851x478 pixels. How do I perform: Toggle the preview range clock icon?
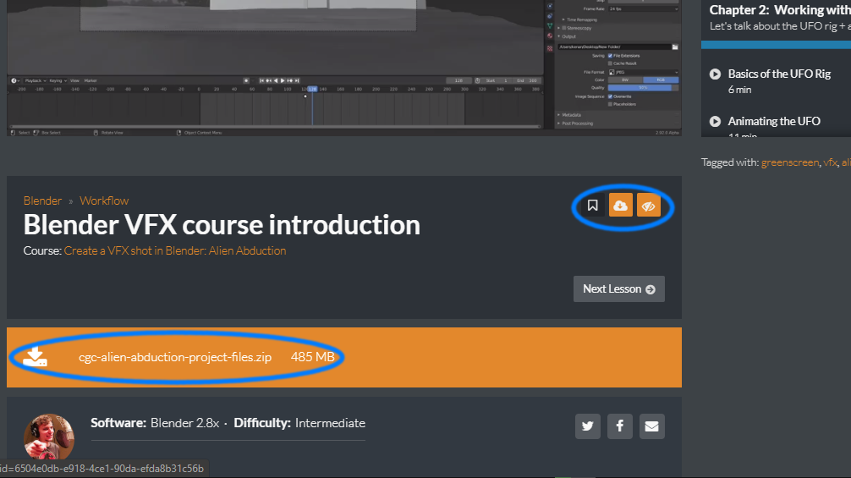pyautogui.click(x=478, y=80)
